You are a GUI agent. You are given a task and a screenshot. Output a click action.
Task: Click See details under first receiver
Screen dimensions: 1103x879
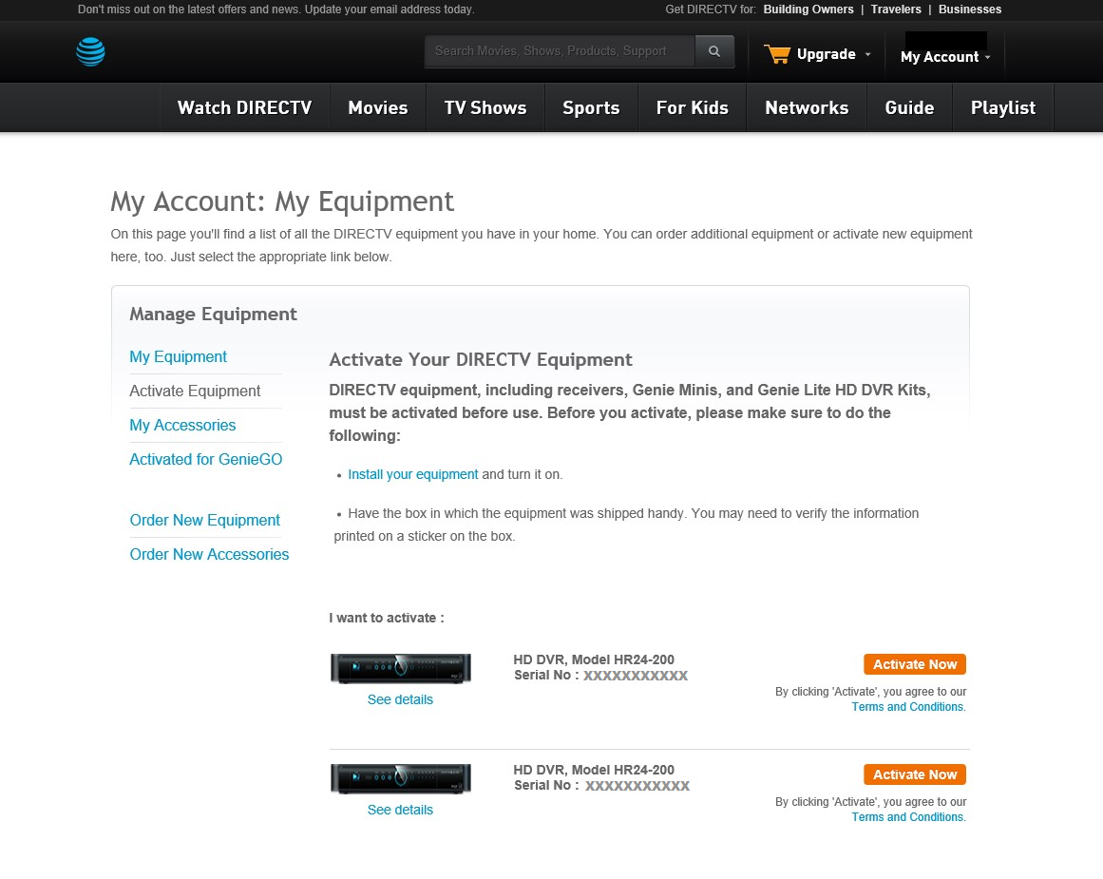400,699
